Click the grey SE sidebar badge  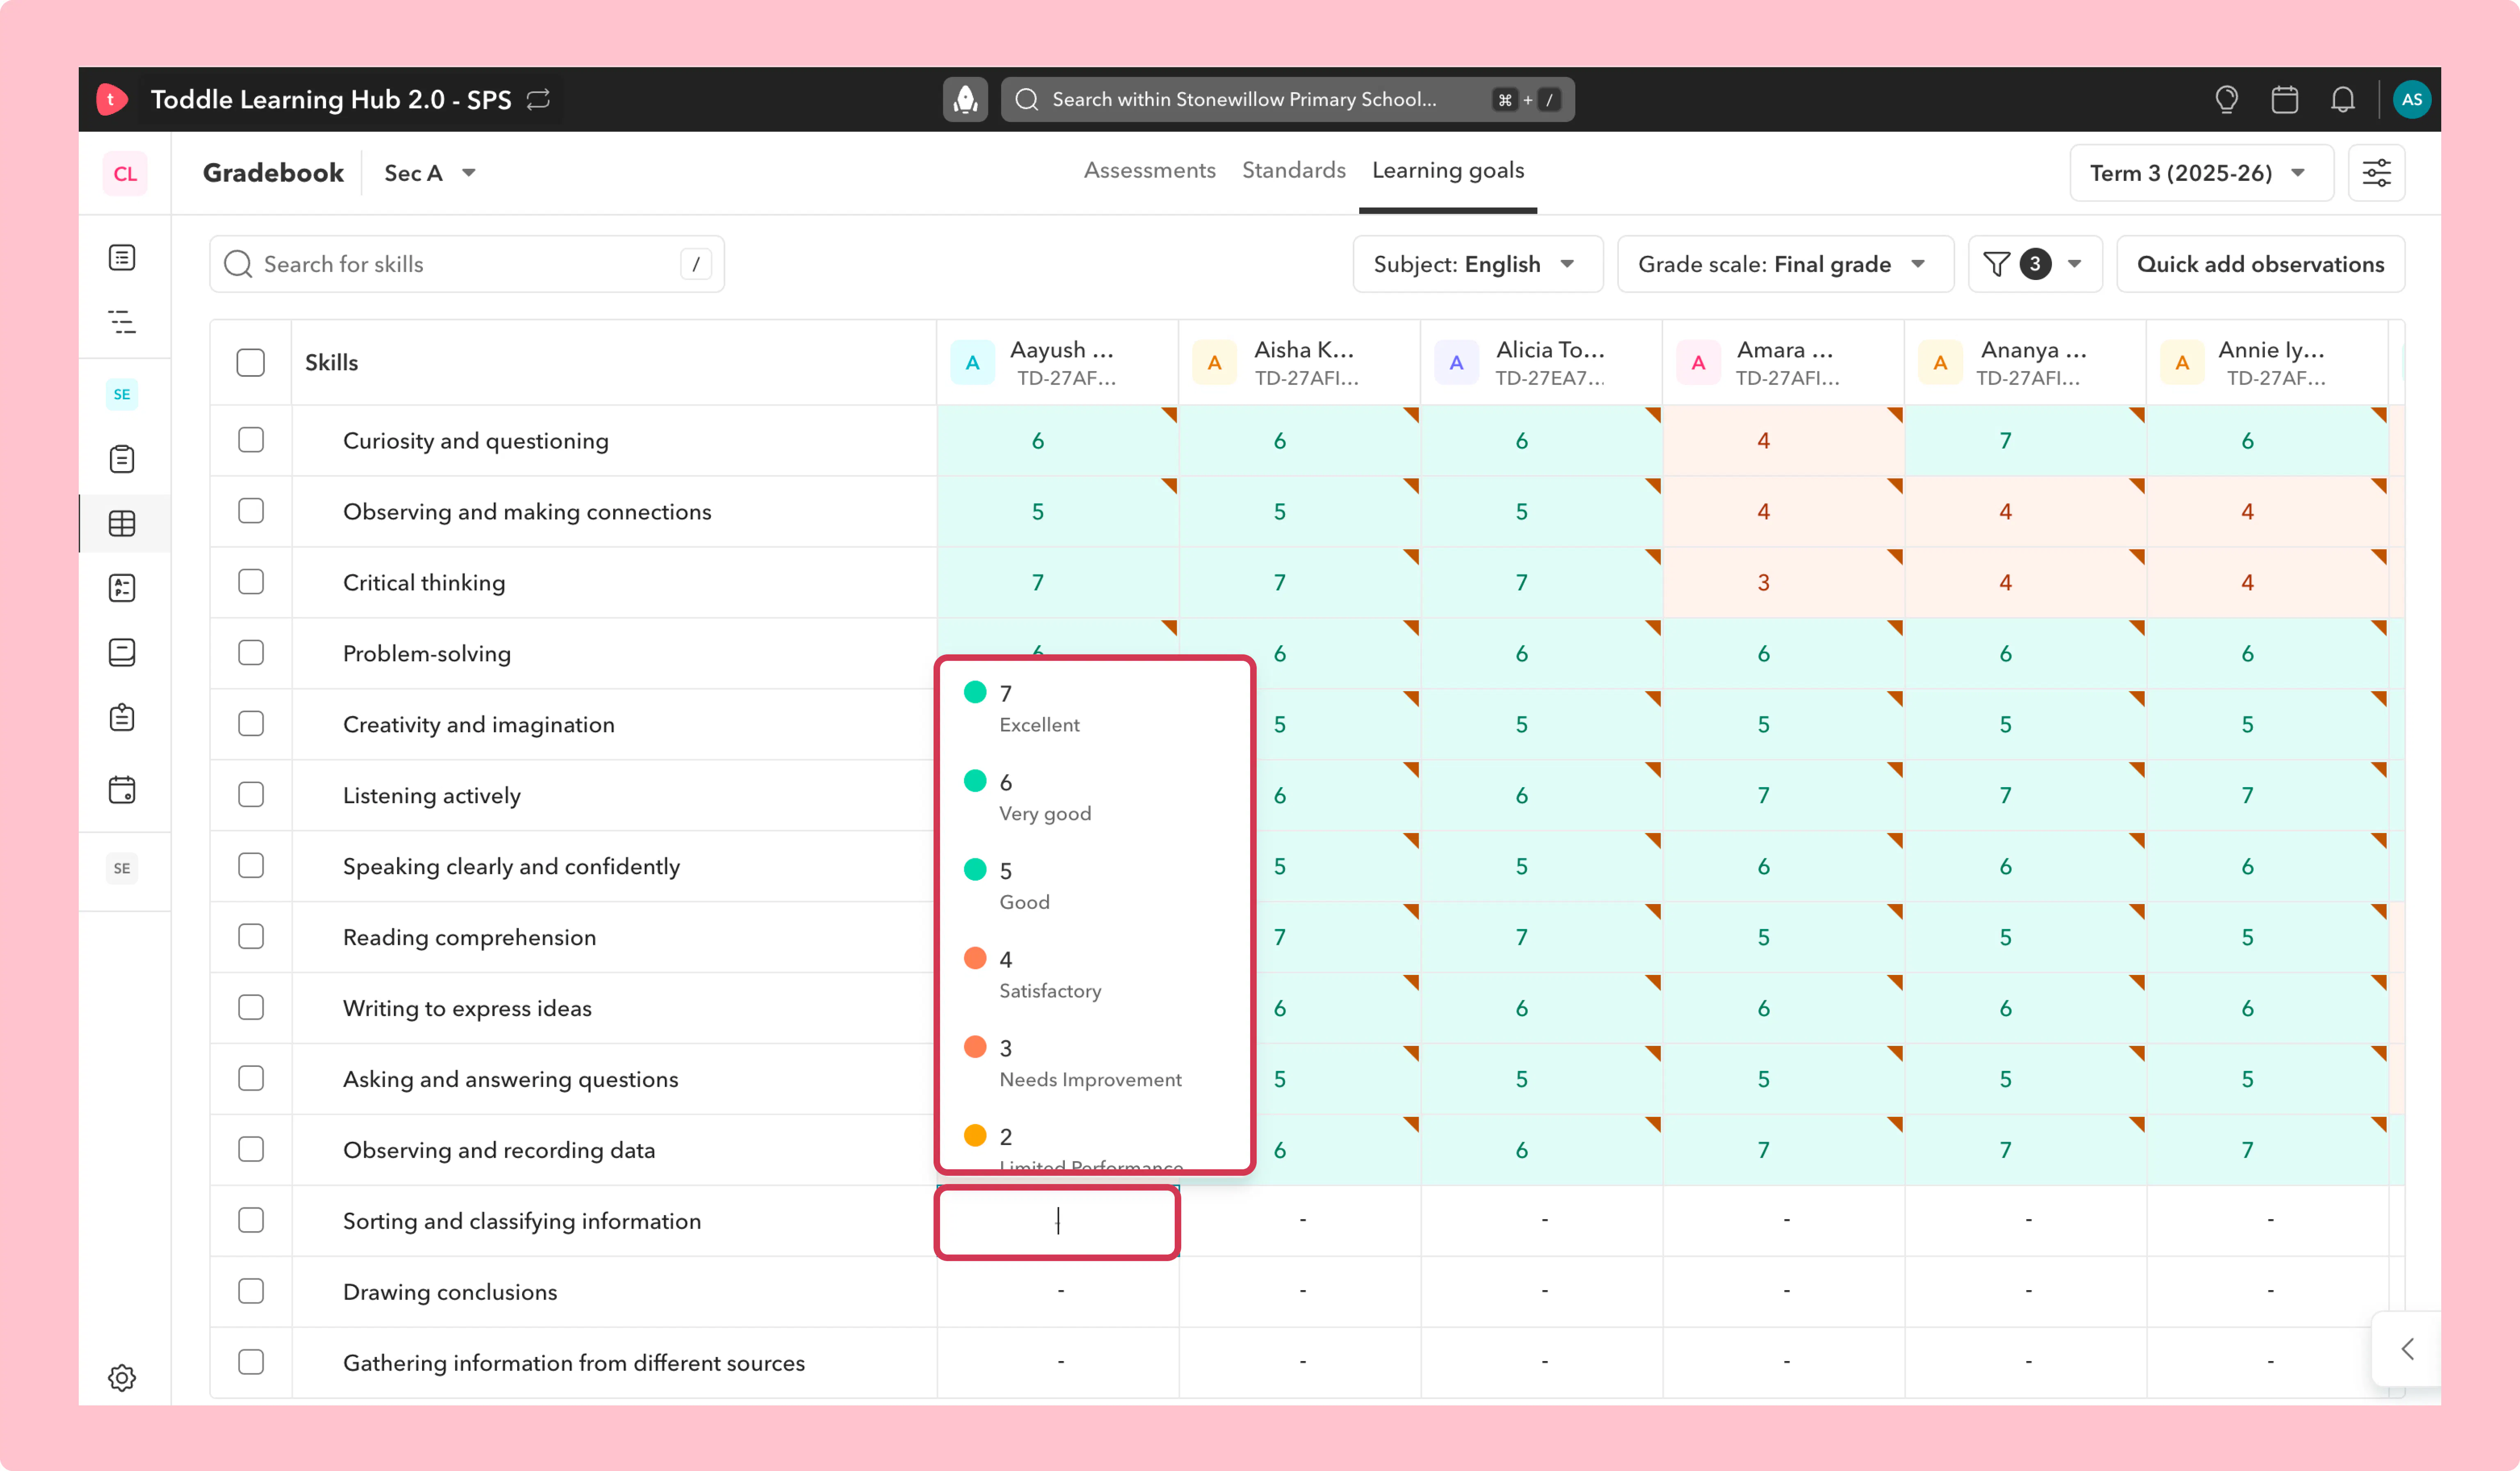122,868
